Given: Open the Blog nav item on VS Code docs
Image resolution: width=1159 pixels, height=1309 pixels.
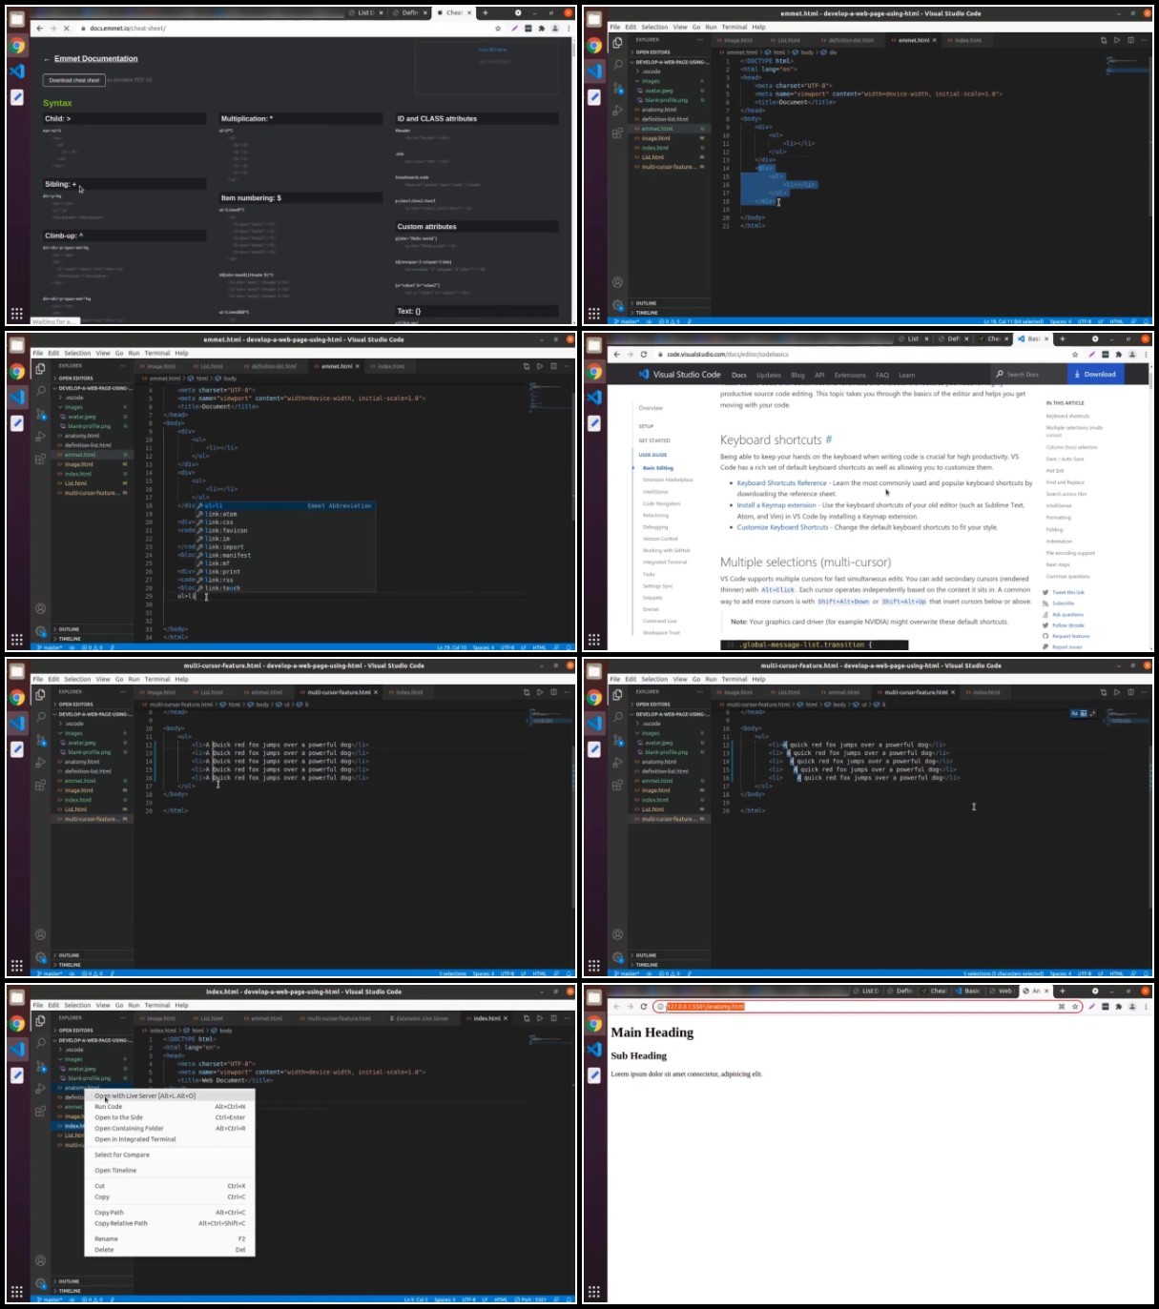Looking at the screenshot, I should [x=797, y=375].
